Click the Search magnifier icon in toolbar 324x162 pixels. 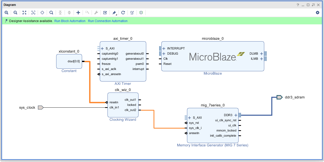(x=51, y=13)
